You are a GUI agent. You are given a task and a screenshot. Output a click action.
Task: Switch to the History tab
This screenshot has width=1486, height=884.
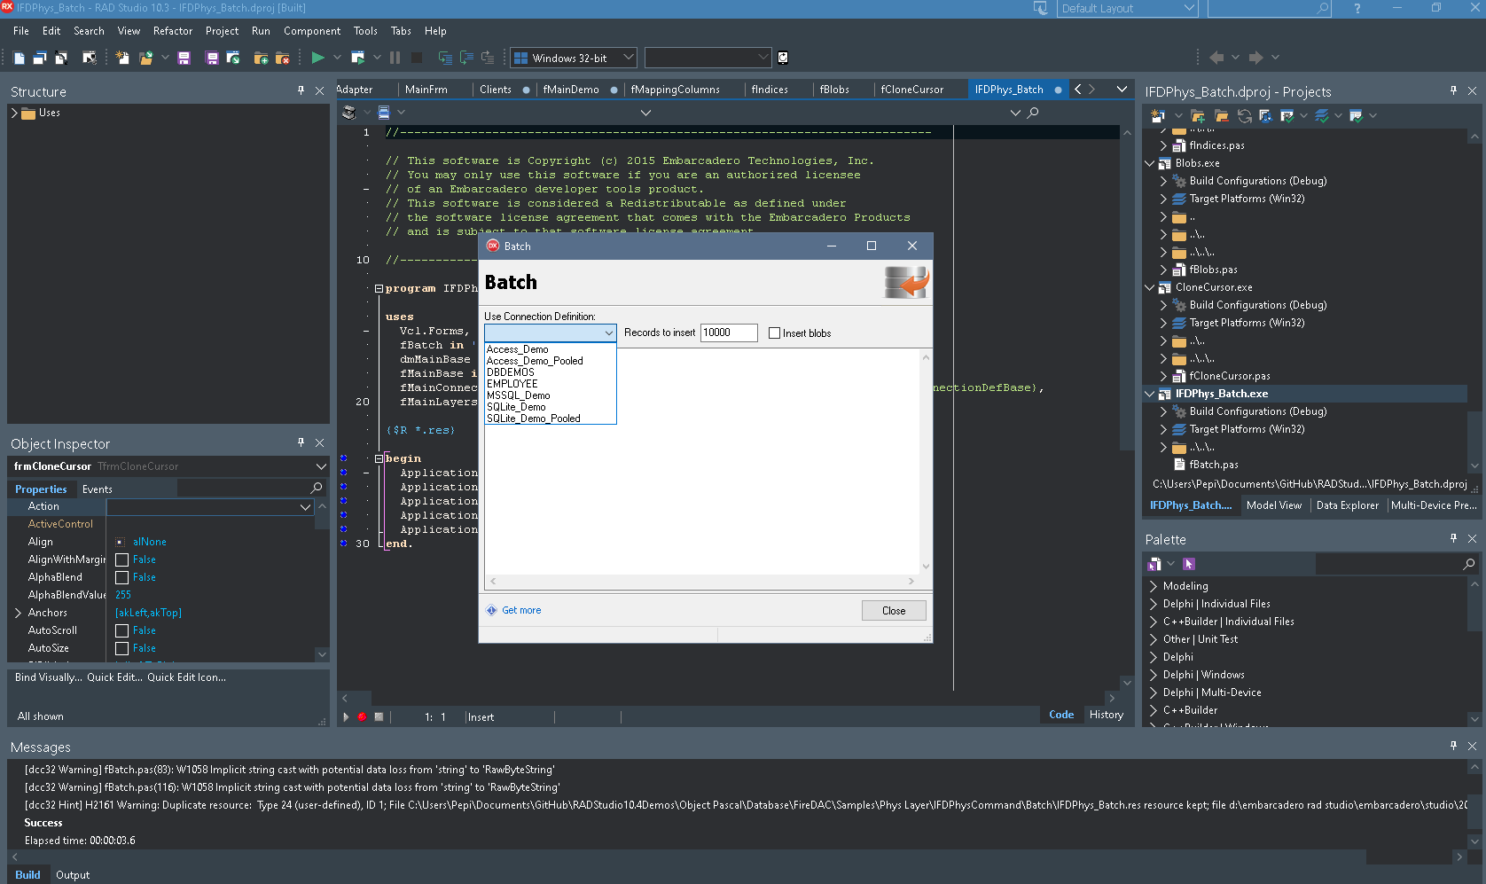[1106, 715]
